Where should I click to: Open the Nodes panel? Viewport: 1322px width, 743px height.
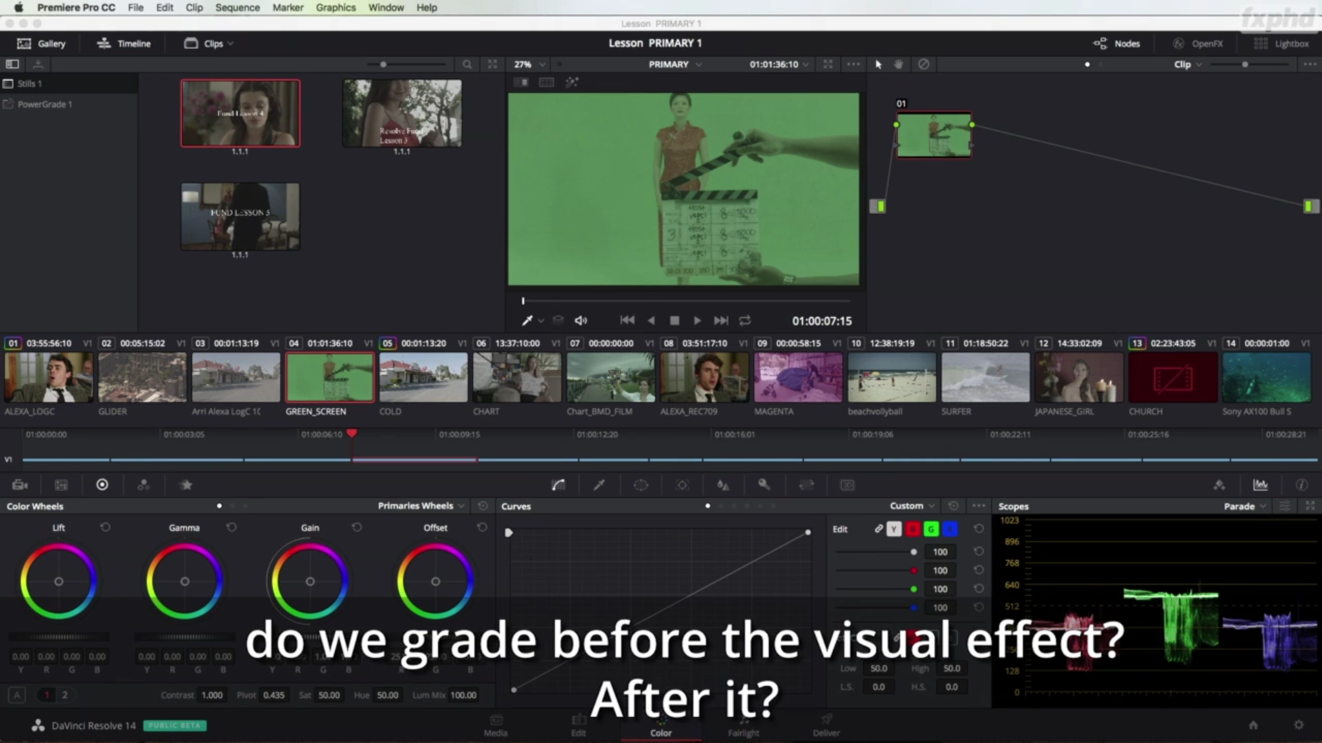1117,43
